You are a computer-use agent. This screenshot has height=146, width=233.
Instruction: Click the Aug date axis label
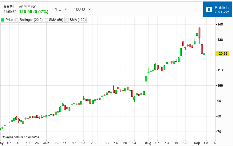coord(148,143)
